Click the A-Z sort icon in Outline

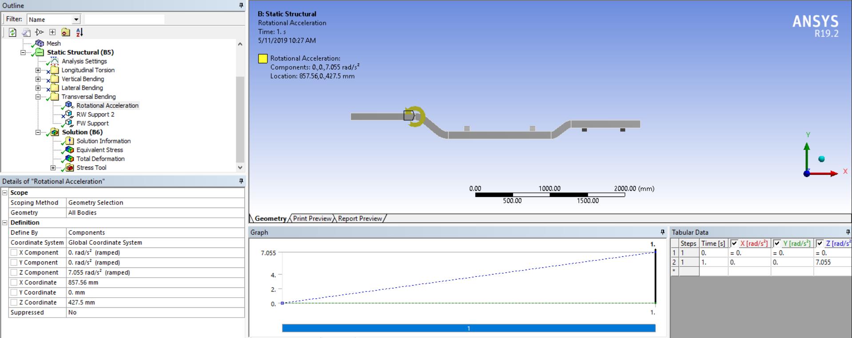80,32
